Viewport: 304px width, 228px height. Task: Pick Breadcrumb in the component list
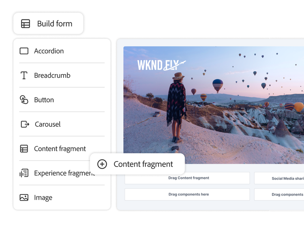52,75
